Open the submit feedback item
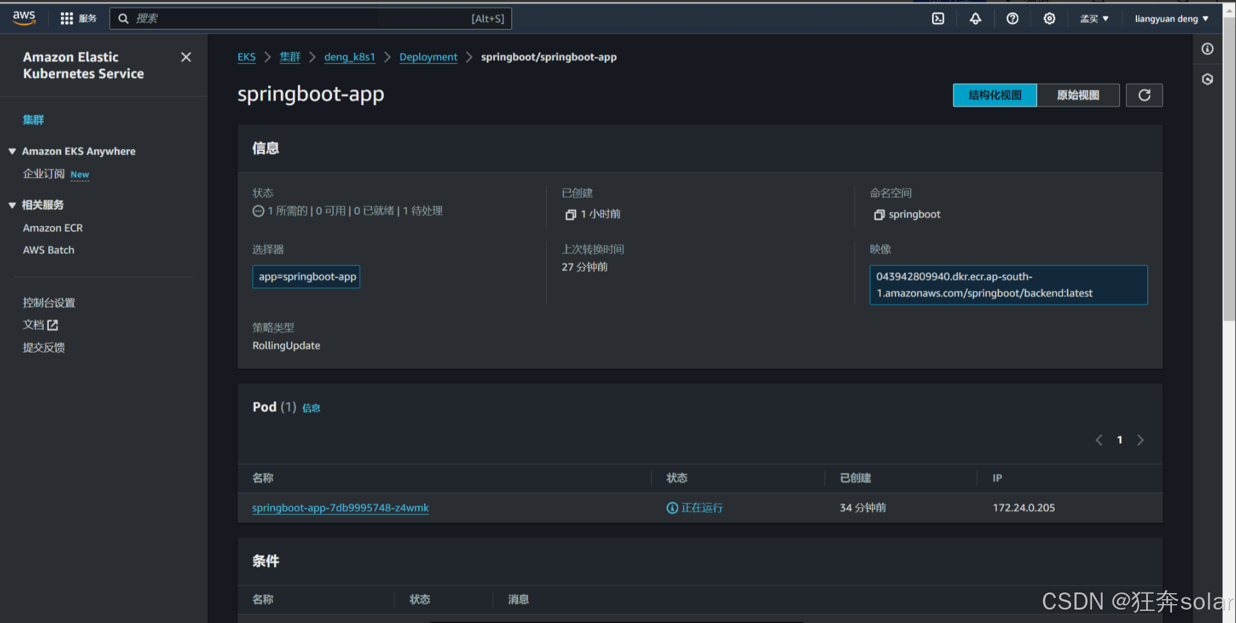 pos(44,348)
